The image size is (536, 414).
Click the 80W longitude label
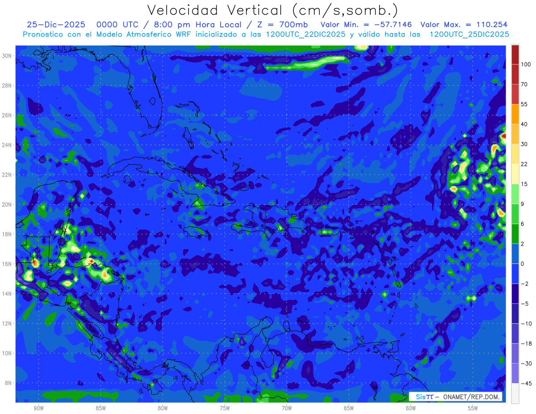click(x=163, y=408)
